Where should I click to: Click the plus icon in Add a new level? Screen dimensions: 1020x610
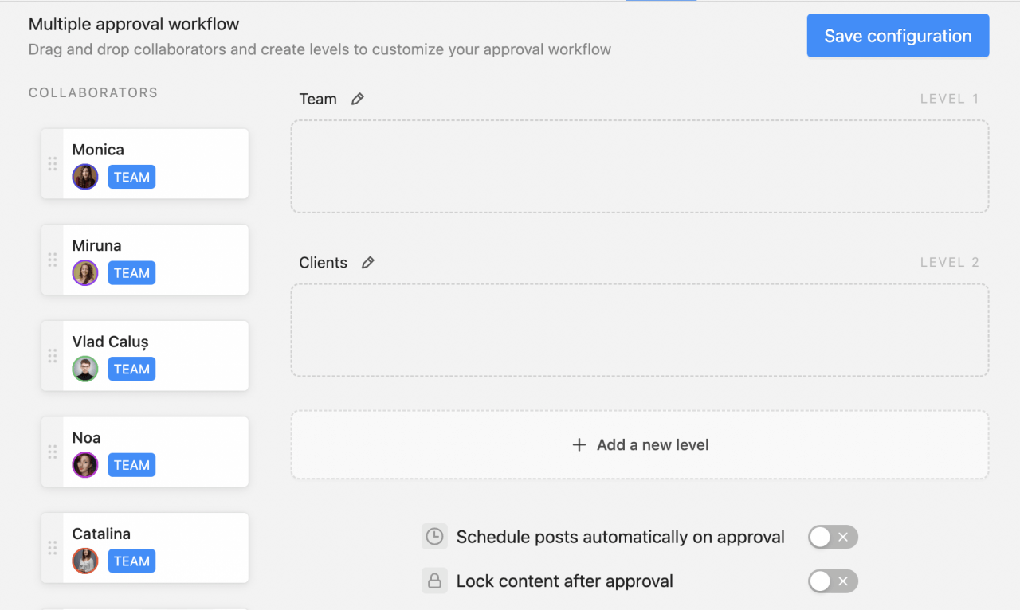coord(579,444)
